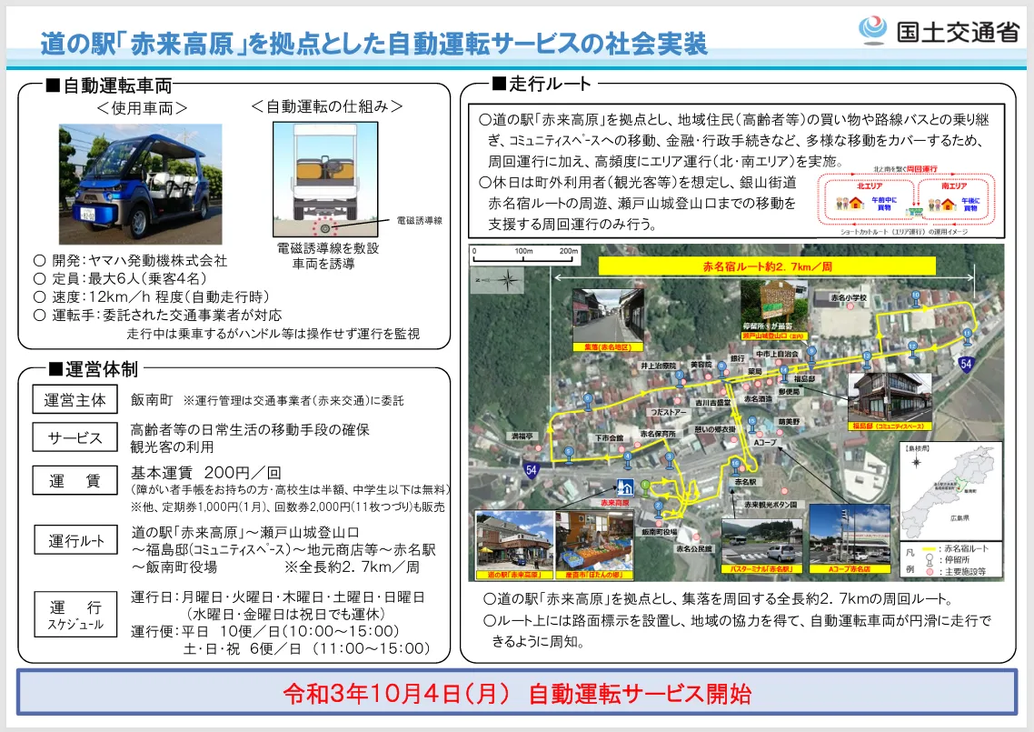Open the 道の駅「赤来高原」 building photo
This screenshot has width=1034, height=732.
click(514, 546)
